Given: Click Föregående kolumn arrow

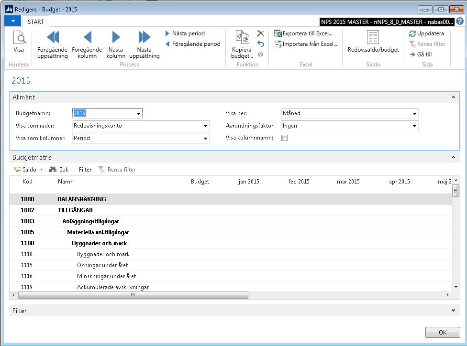Looking at the screenshot, I should pyautogui.click(x=87, y=37).
